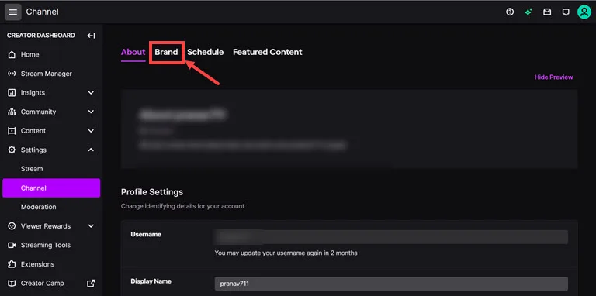Viewport: 596px width, 296px height.
Task: Click the Display Name field pranav711
Action: [391, 284]
